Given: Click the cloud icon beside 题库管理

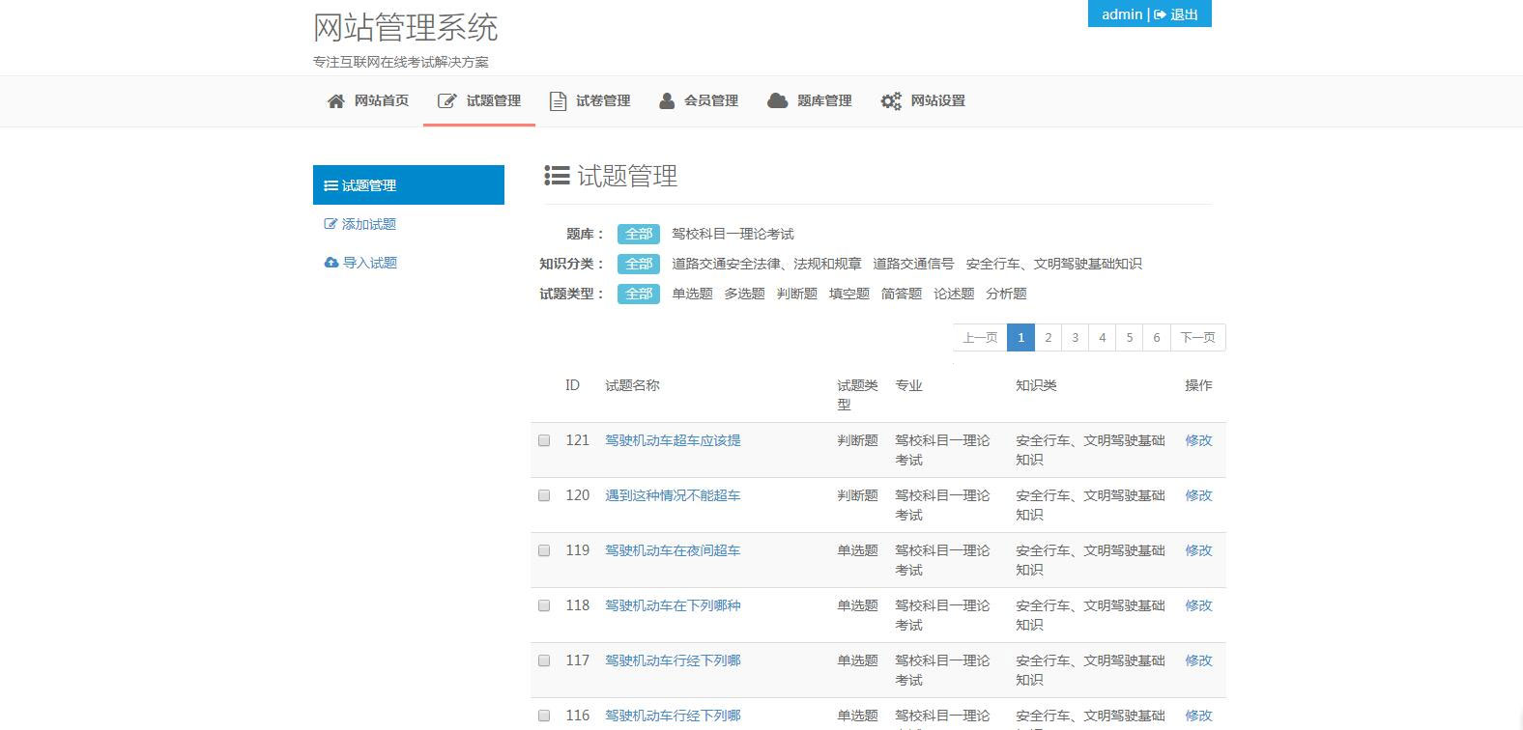Looking at the screenshot, I should pos(777,101).
